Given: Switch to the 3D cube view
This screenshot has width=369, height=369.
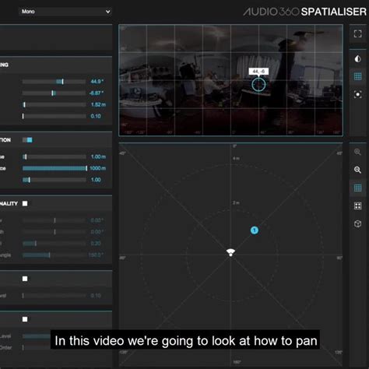Looking at the screenshot, I should pyautogui.click(x=357, y=223).
